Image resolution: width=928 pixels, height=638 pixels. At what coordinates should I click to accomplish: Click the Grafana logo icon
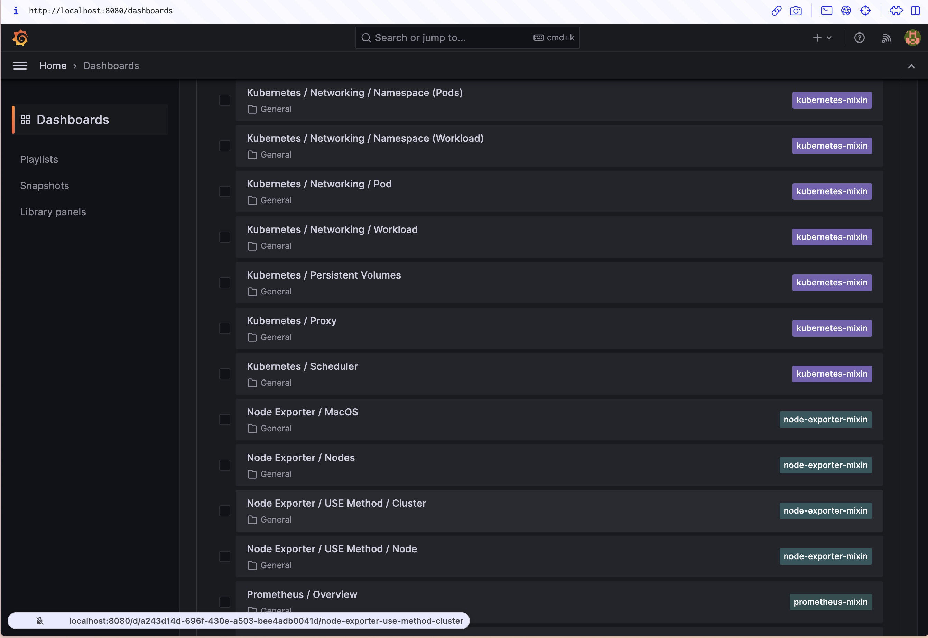point(20,38)
